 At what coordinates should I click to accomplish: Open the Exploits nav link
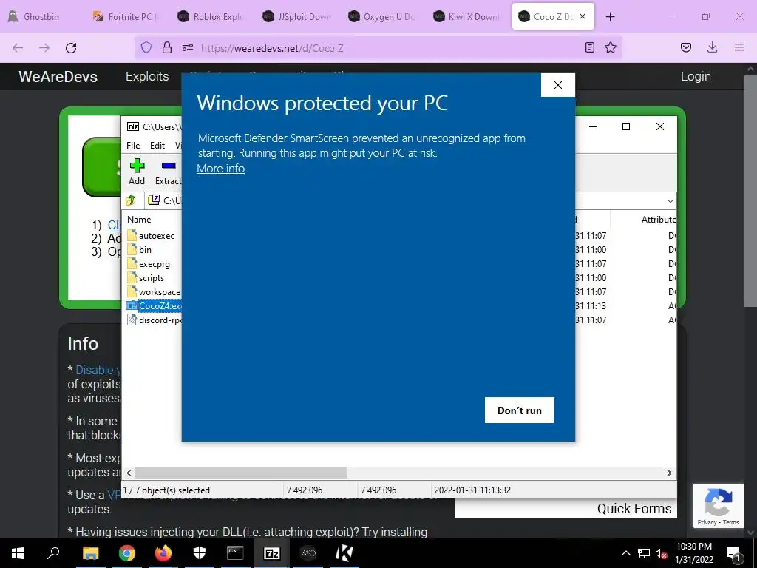pyautogui.click(x=147, y=76)
